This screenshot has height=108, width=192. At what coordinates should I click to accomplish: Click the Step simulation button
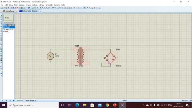point(7,100)
